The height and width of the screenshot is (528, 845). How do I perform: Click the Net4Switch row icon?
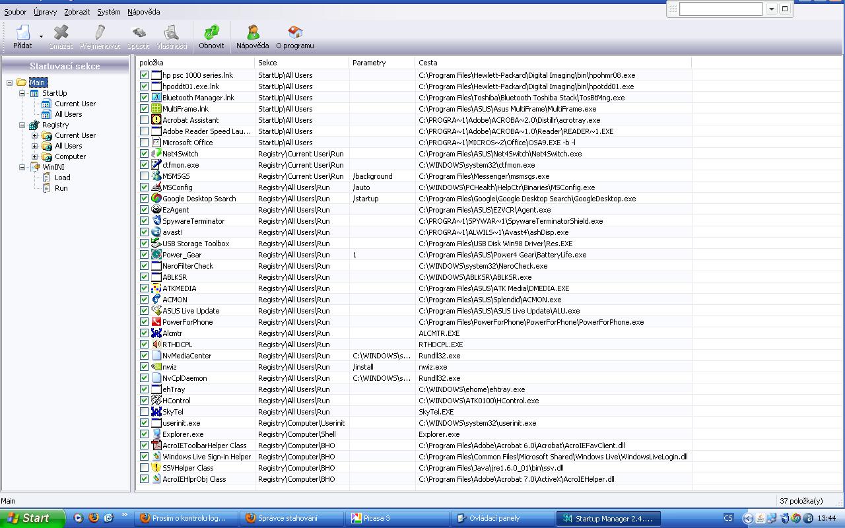(156, 154)
